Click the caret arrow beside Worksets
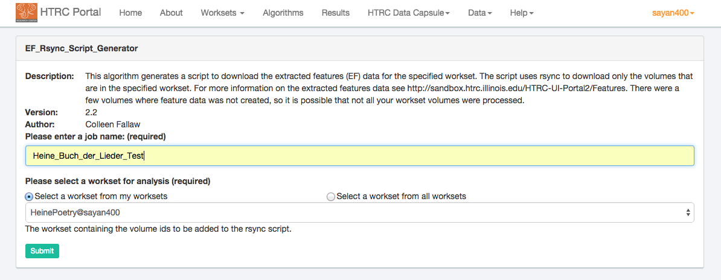 [242, 13]
